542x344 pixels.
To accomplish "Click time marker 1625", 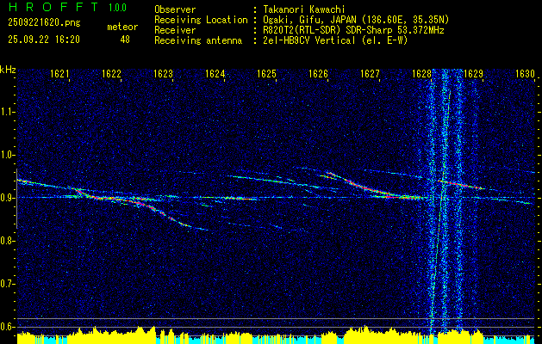I will click(267, 74).
